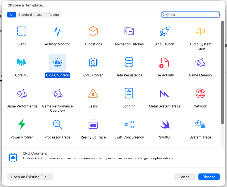Open the Recent templates tab
227x187 pixels.
coord(54,15)
